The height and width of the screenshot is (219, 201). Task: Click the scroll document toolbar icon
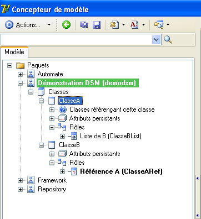point(114,25)
